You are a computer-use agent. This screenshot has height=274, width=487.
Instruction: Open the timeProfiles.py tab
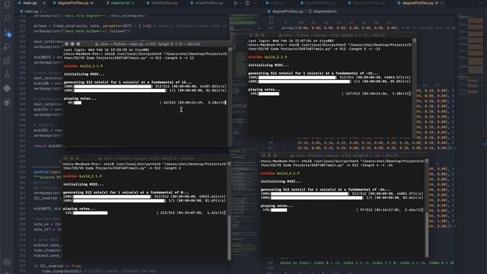(x=163, y=3)
